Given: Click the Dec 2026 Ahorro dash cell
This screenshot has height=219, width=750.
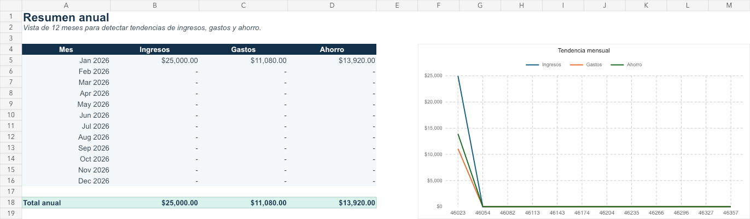Looking at the screenshot, I should point(332,181).
